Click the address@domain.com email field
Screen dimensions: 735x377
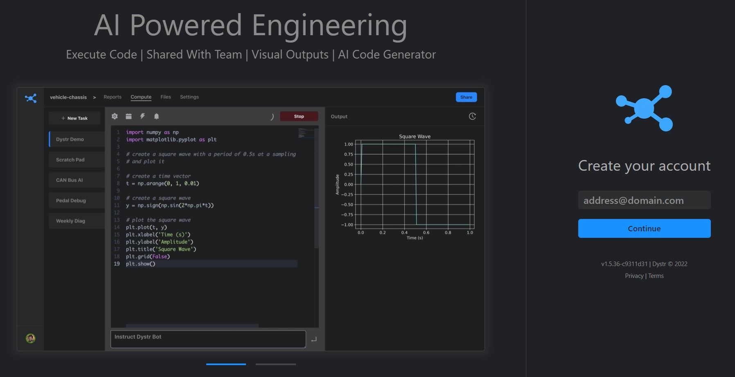644,200
